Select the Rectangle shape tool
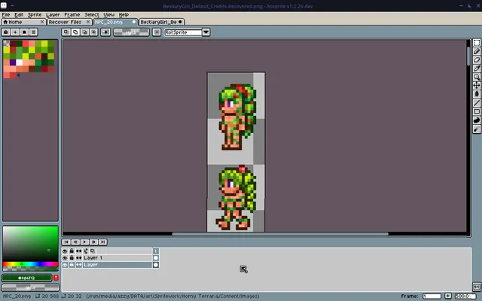The width and height of the screenshot is (482, 301). 477,111
